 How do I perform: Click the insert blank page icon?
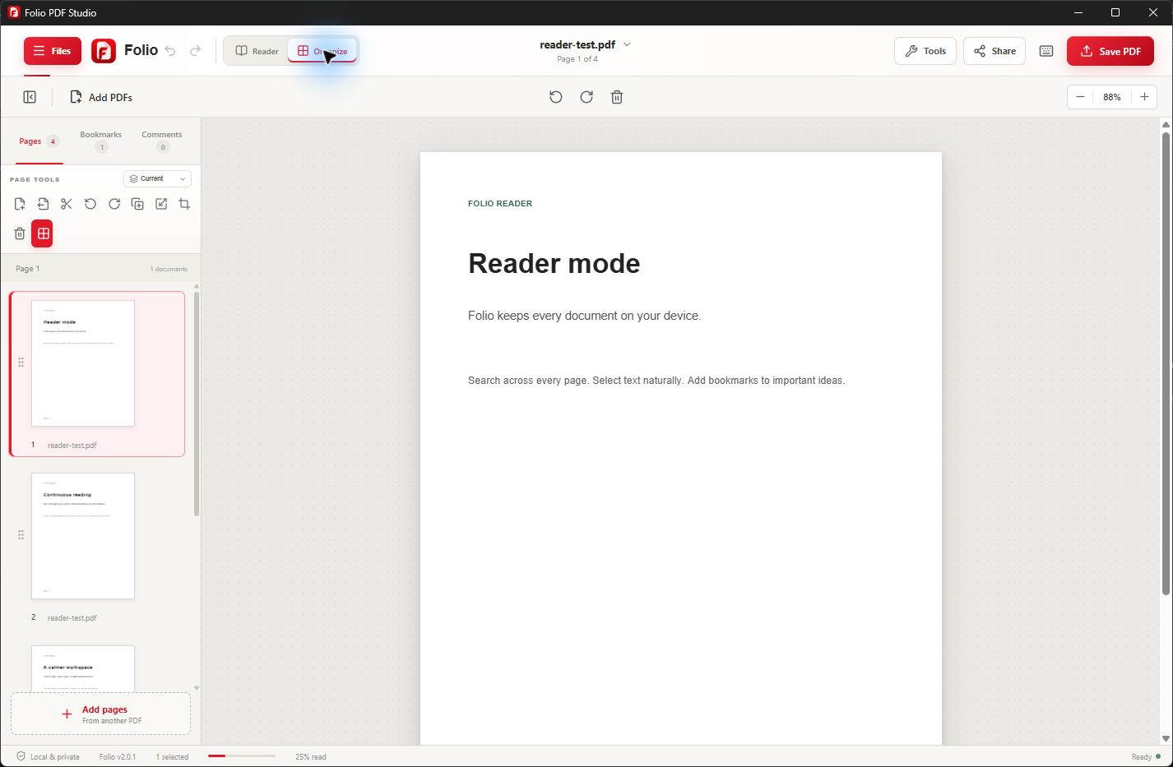coord(20,204)
